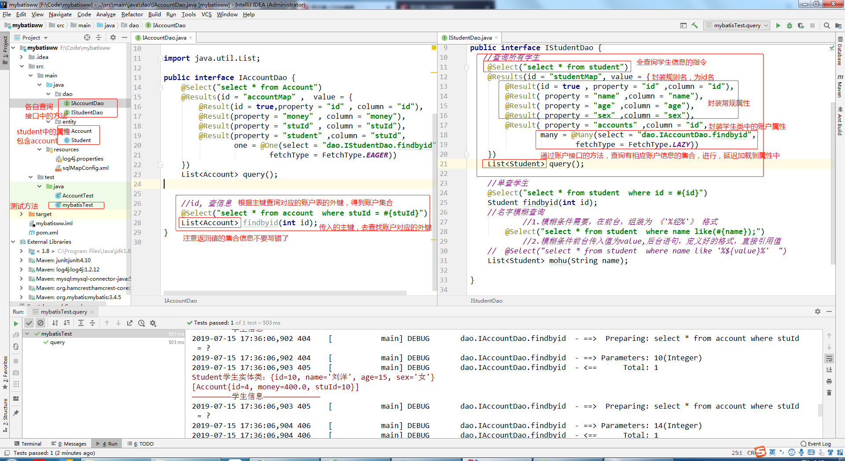Select pom.xml in project tree
Image resolution: width=845 pixels, height=461 pixels.
click(x=43, y=233)
